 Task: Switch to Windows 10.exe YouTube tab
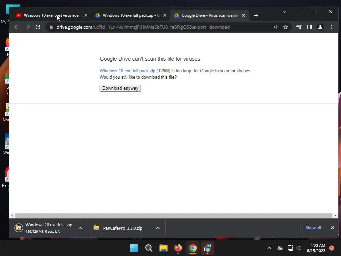click(x=52, y=15)
